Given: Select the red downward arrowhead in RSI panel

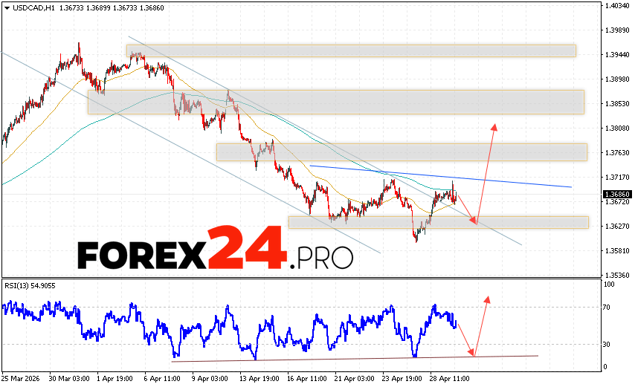Looking at the screenshot, I should [x=471, y=352].
